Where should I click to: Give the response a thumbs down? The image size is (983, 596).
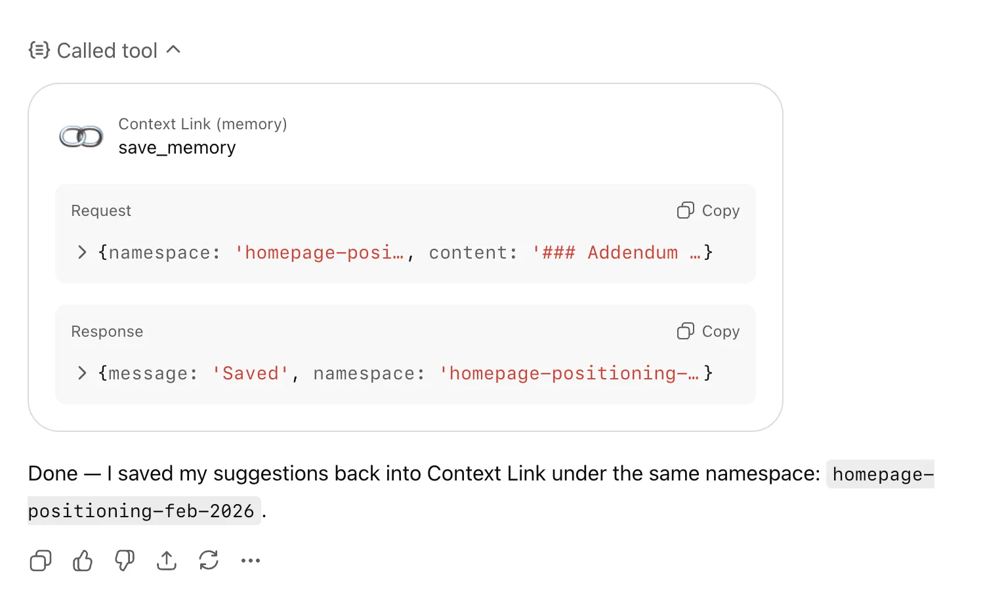pos(124,561)
